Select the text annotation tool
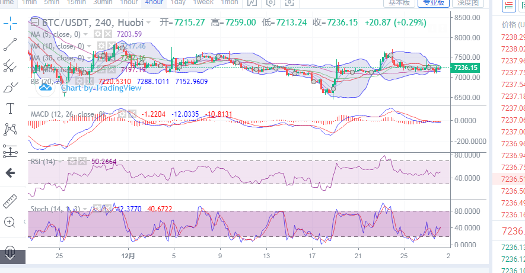The image size is (525, 273). point(10,108)
